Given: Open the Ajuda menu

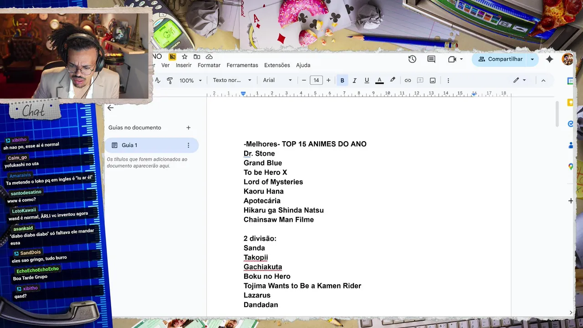Looking at the screenshot, I should click(303, 65).
